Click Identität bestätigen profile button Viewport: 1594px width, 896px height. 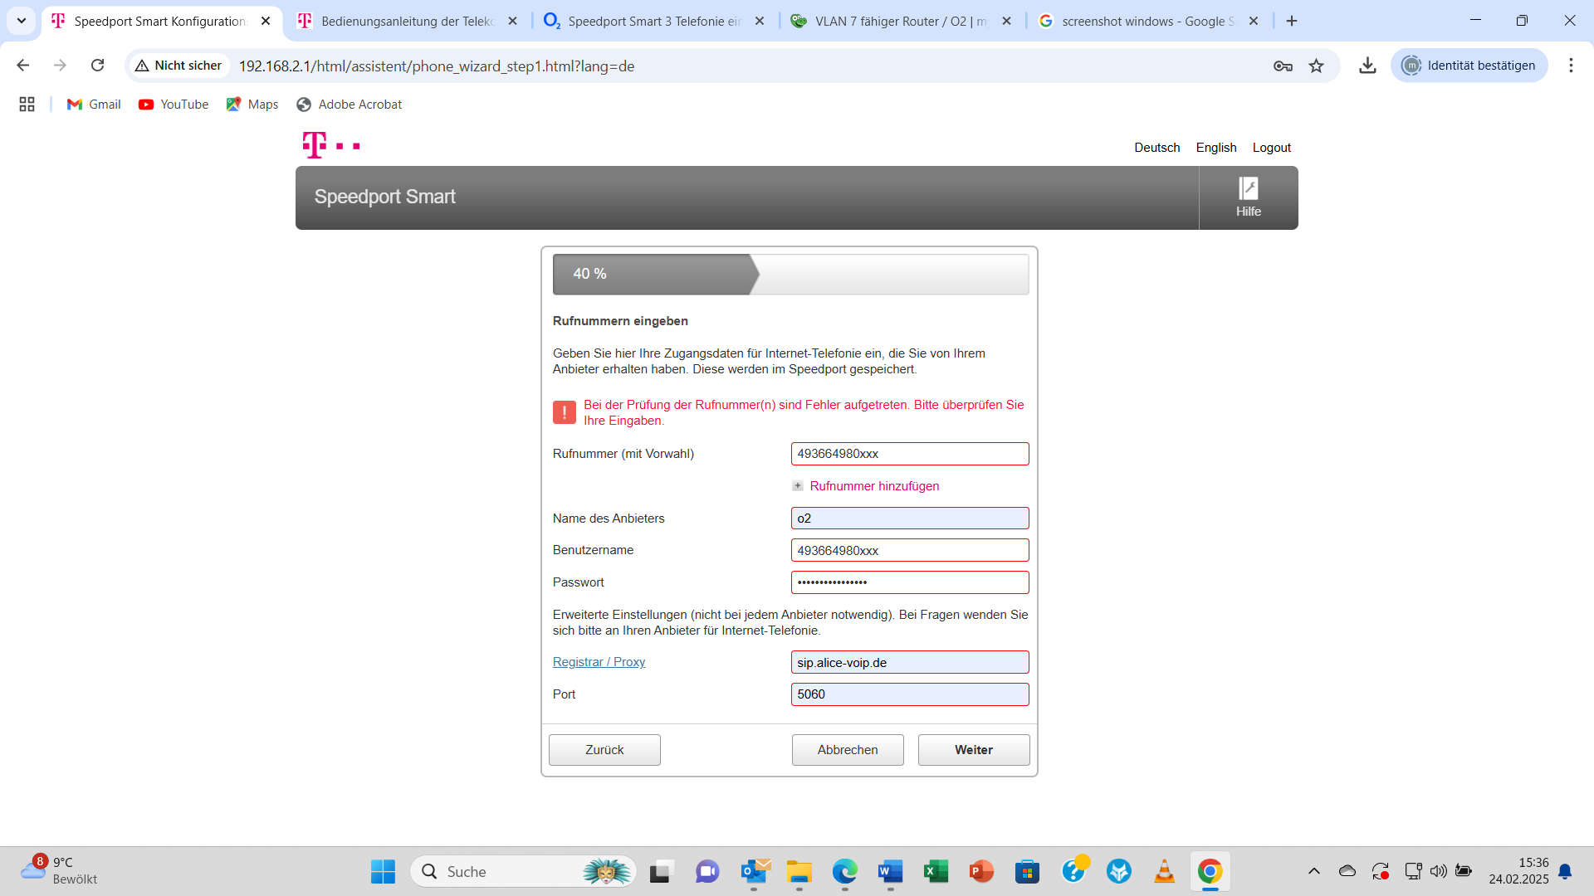[x=1469, y=66]
